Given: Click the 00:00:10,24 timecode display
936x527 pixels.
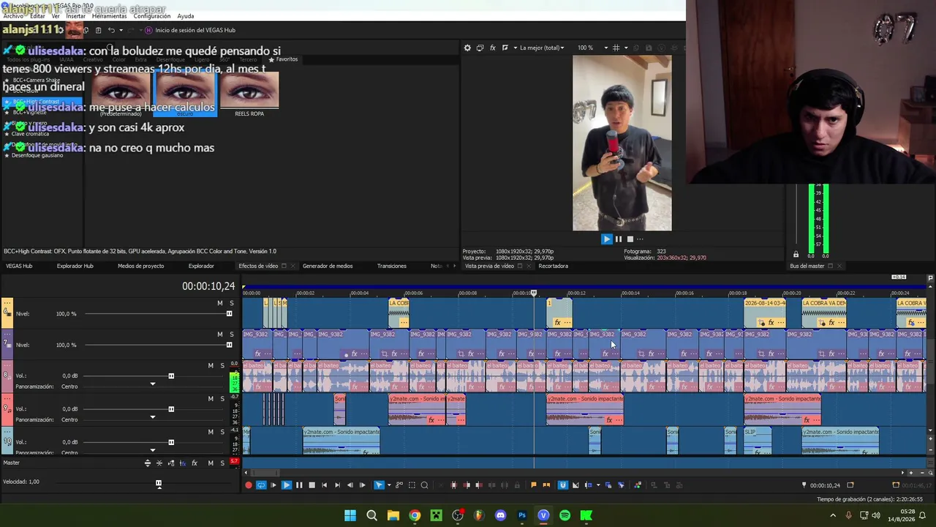Looking at the screenshot, I should [x=208, y=286].
